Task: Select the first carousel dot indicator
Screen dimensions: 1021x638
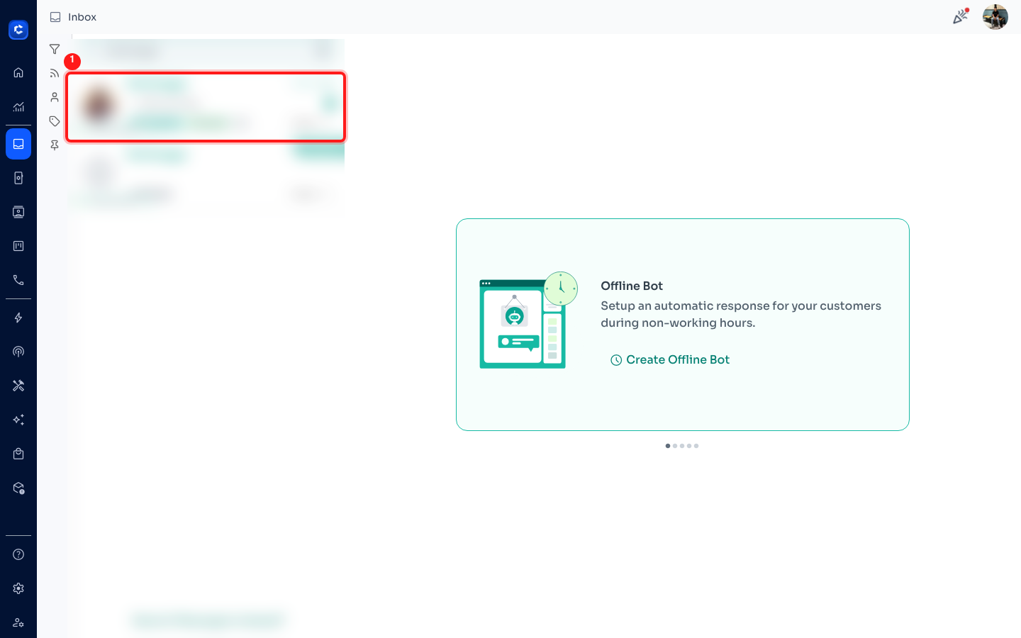Action: 668,446
